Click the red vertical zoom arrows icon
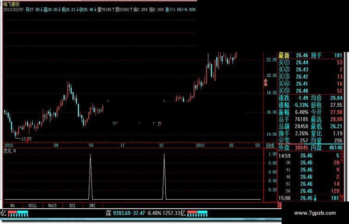349x224 pixels. point(265,83)
